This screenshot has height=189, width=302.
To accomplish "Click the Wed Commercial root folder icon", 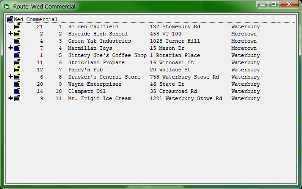I will (x=10, y=19).
